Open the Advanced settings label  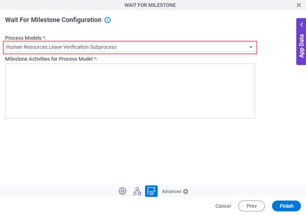(172, 192)
